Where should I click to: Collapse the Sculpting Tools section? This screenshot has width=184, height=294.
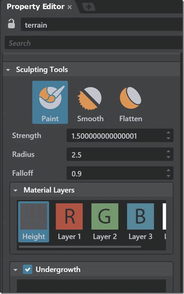coord(8,70)
